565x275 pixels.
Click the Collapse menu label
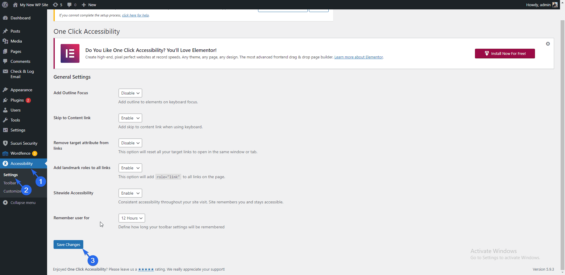pos(23,203)
